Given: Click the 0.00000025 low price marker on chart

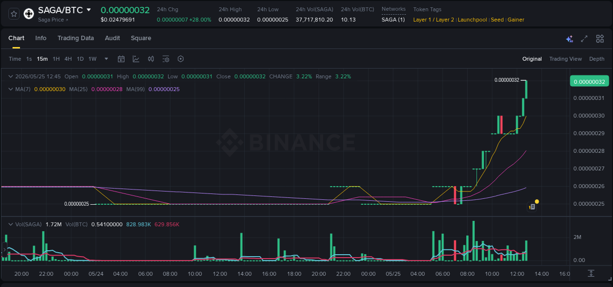Looking at the screenshot, I should [77, 204].
